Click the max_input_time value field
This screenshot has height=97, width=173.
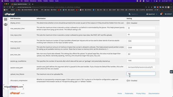click(x=141, y=34)
